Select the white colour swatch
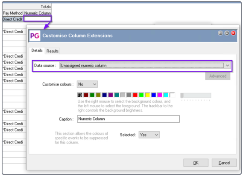The height and width of the screenshot is (176, 243). coord(172,95)
